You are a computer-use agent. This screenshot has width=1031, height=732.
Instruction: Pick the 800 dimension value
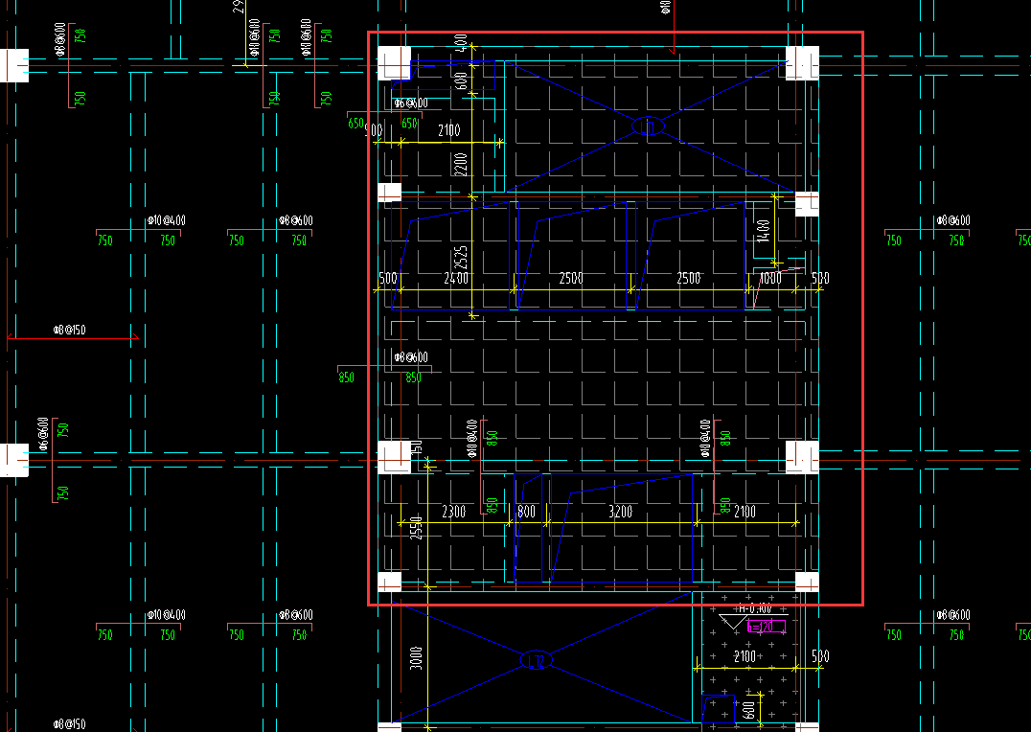pyautogui.click(x=527, y=512)
